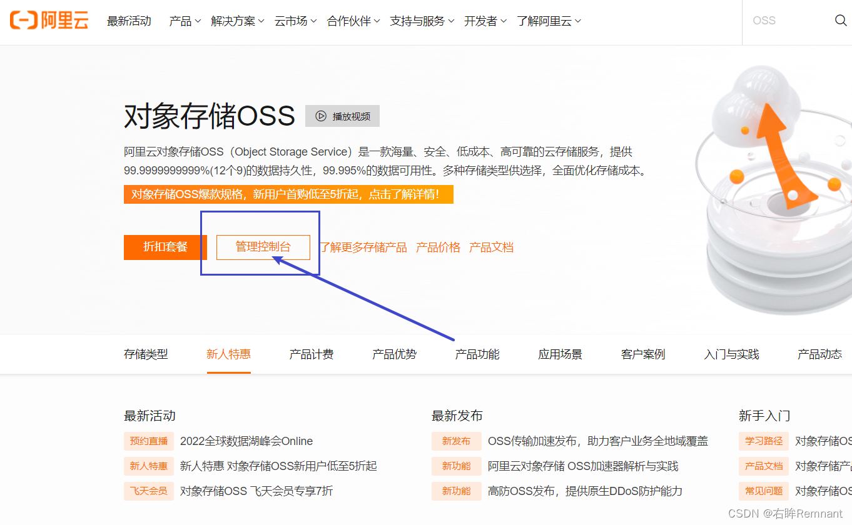Viewport: 852px width, 525px height.
Task: Switch to the 应用场景 tab
Action: click(x=560, y=354)
